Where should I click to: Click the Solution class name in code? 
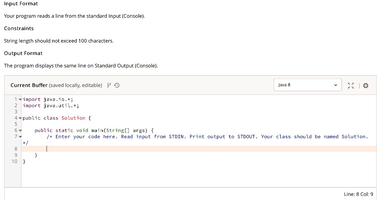[x=73, y=118]
